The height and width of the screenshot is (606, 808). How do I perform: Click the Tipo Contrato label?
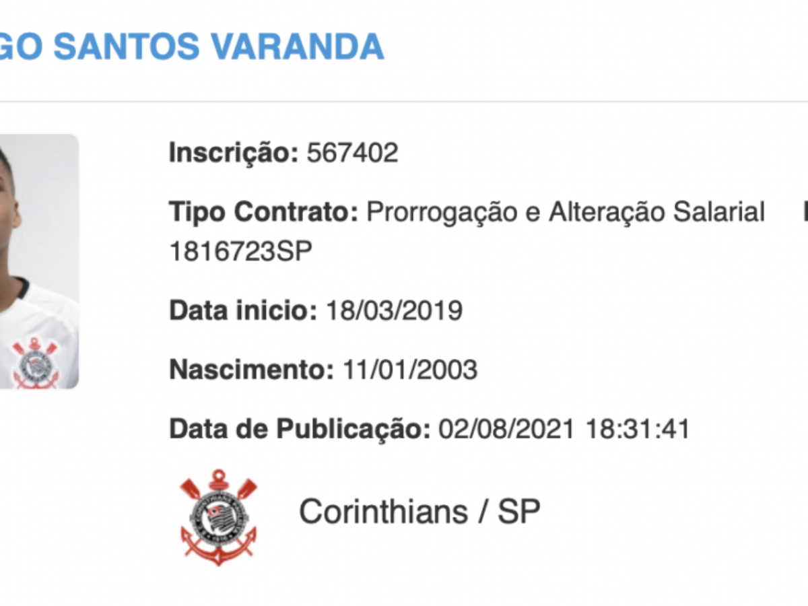pos(263,213)
